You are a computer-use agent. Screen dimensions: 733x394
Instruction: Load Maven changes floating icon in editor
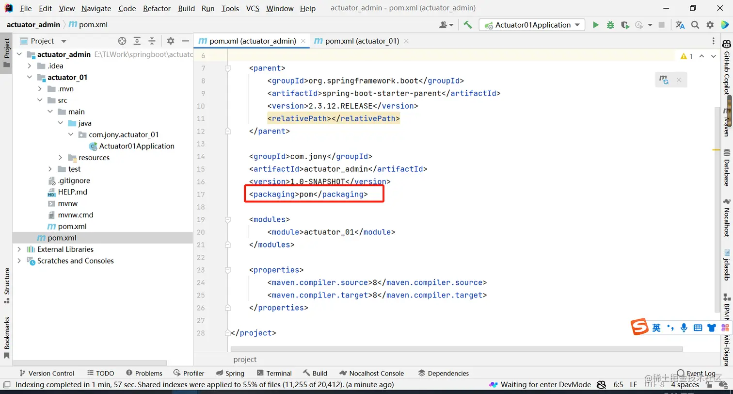[664, 80]
